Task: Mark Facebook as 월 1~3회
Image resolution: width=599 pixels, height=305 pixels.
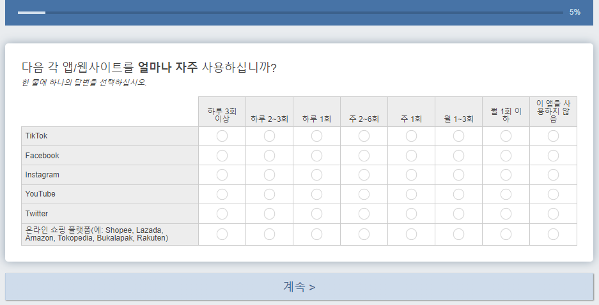Action: pyautogui.click(x=459, y=156)
